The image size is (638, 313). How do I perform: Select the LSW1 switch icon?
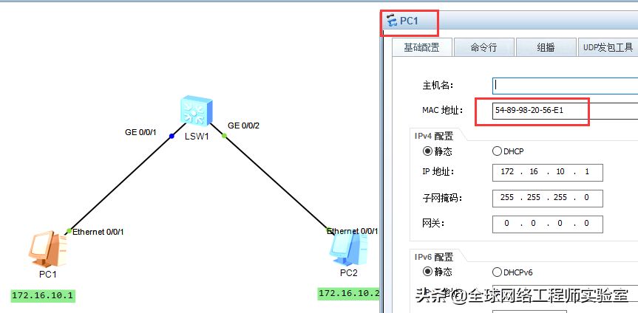click(197, 110)
